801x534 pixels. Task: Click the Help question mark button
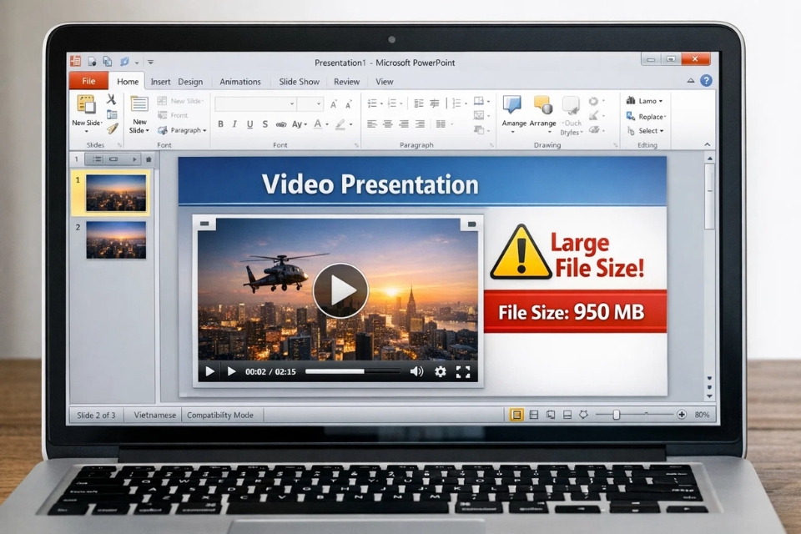pos(705,81)
